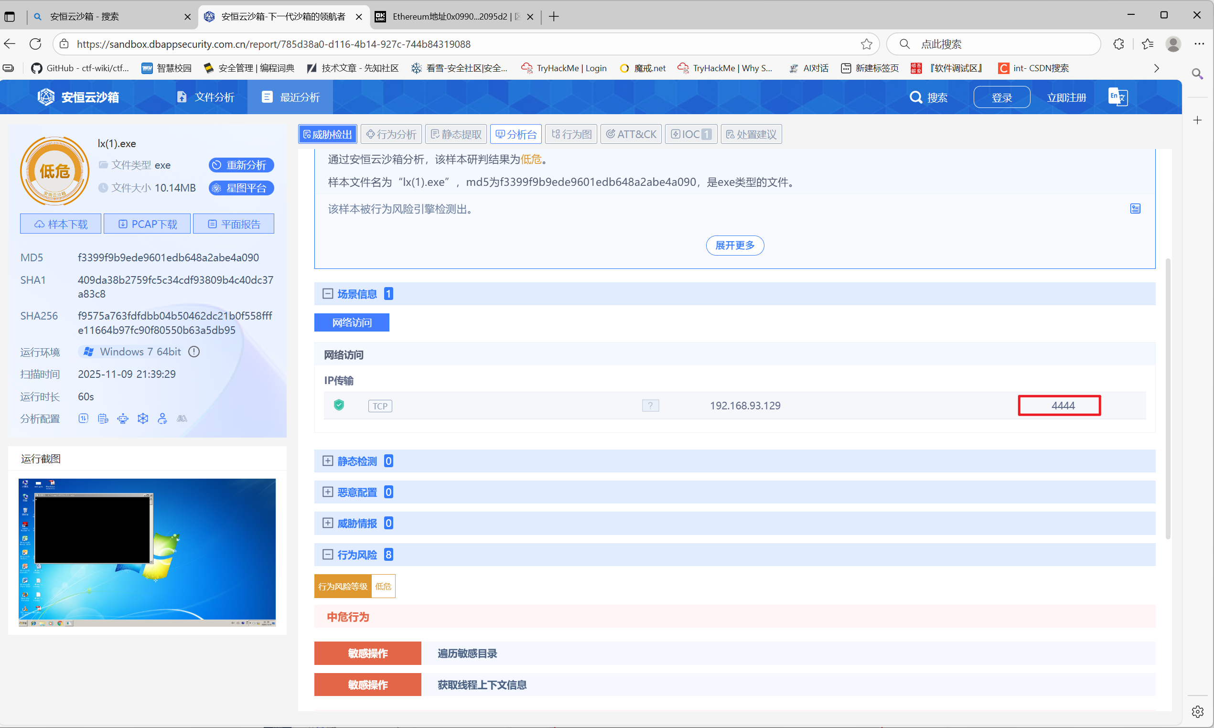1214x728 pixels.
Task: Expand the 恶意配置 section
Action: tap(328, 492)
